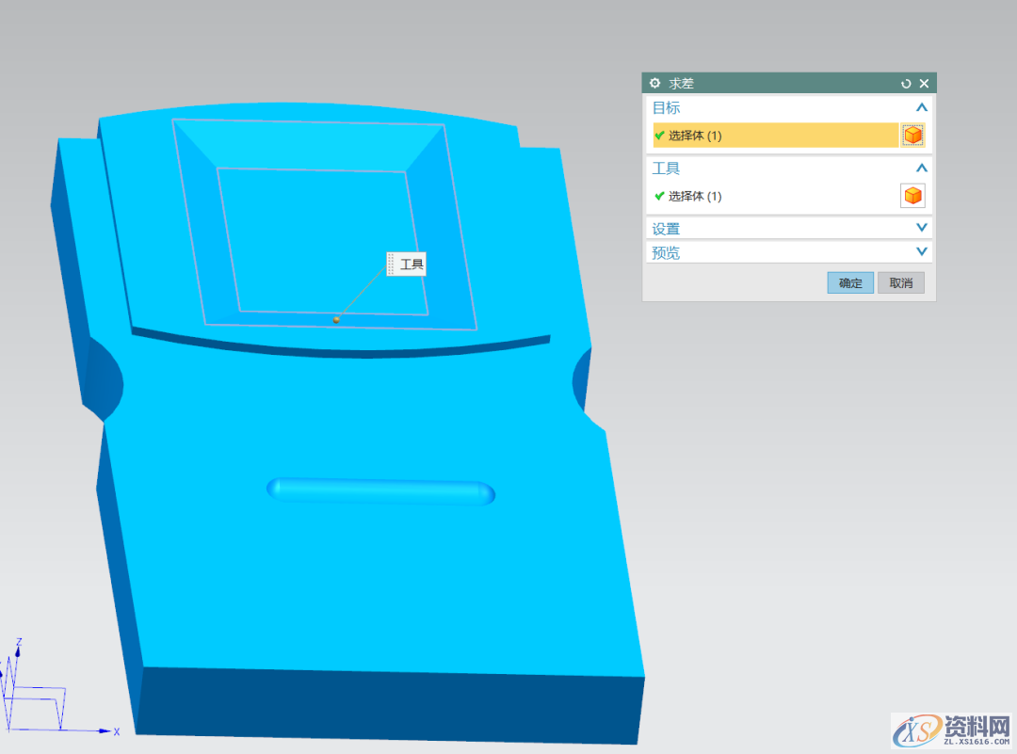Activate the 工具 选择体 (1) selection row
Screen dimensions: 1017x754
pyautogui.click(x=772, y=196)
